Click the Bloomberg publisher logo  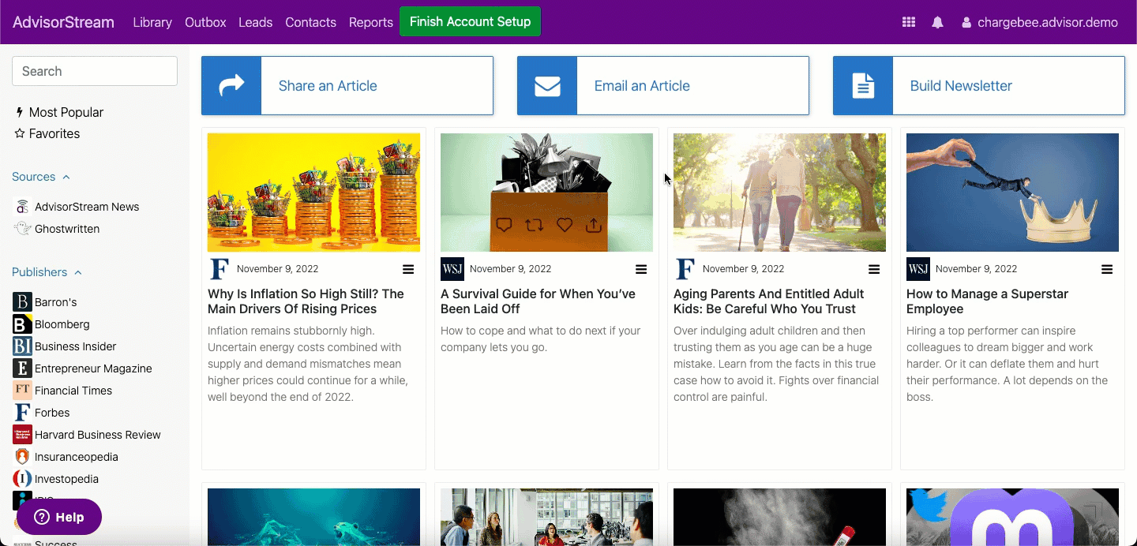[22, 324]
